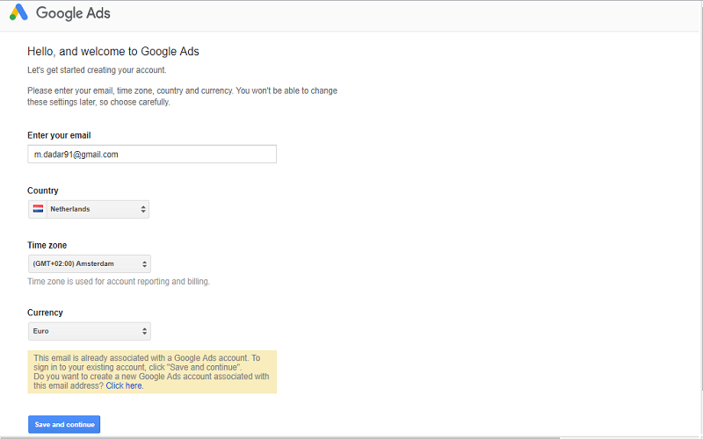Screen dimensions: 703x439
Task: Click 'Let's get started creating your account' text
Action: tap(97, 70)
